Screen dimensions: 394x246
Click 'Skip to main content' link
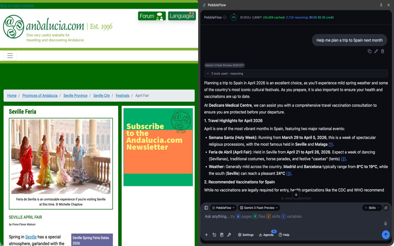pyautogui.click(x=17, y=6)
